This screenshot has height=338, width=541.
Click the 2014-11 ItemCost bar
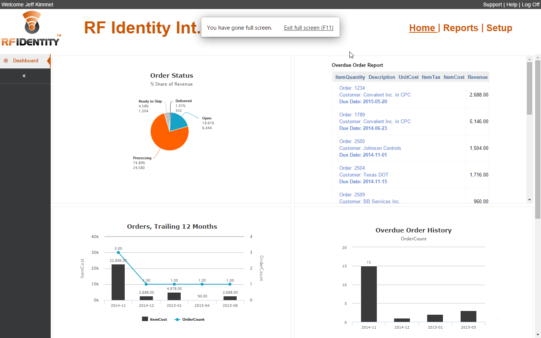pos(118,282)
